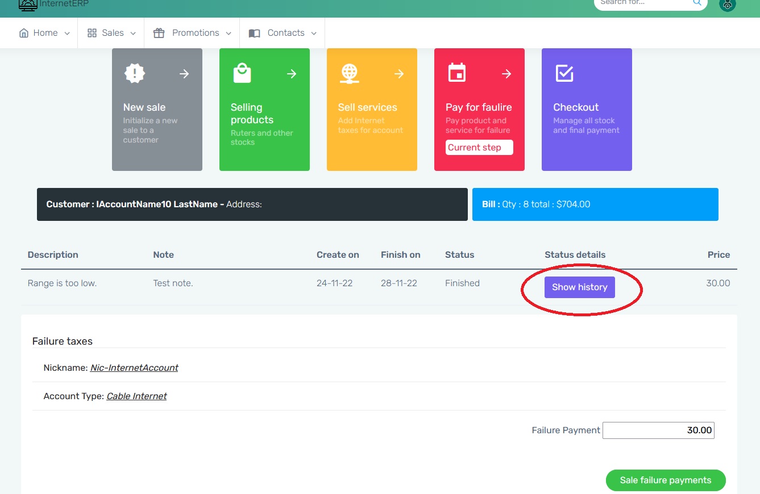760x494 pixels.
Task: Click the 'Test note.' cell
Action: pos(173,283)
